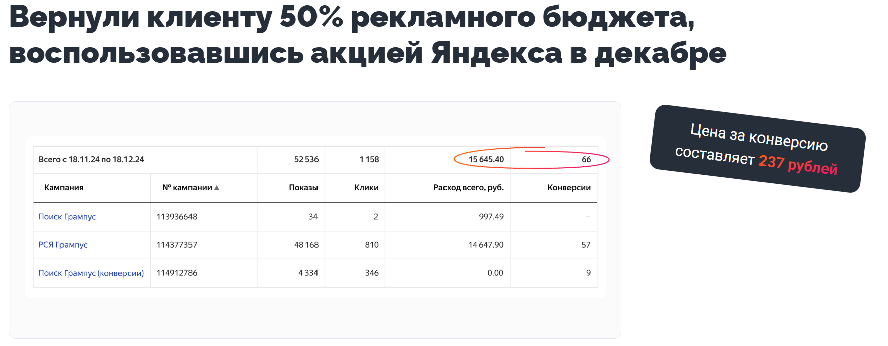Select the total impressions value 52 536

tap(306, 160)
